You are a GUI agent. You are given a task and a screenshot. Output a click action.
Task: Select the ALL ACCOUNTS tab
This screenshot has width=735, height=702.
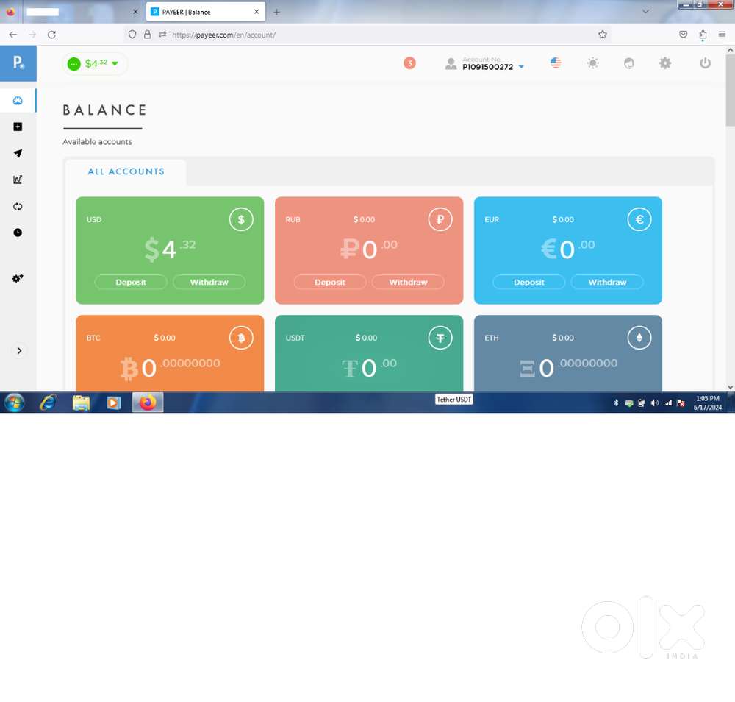pos(126,171)
